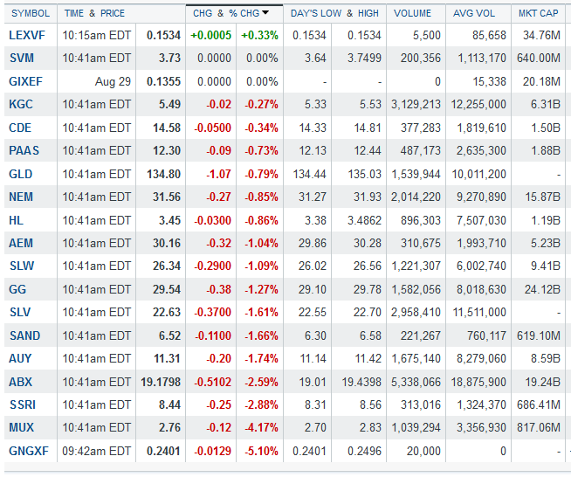
Task: Select CDE day's low 14.33
Action: click(313, 128)
